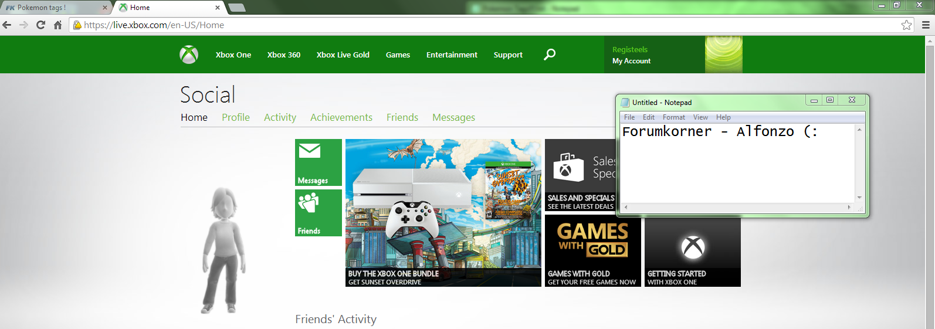Click the SSL padlock icon in address bar
Viewport: 935px width, 329px height.
[x=77, y=25]
